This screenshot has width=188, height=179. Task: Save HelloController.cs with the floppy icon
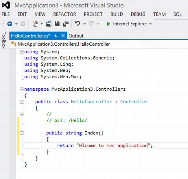pos(57,24)
